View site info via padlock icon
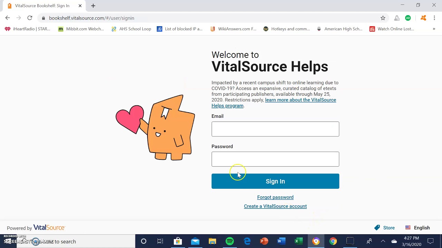Screen dimensions: 442x248 point(43,18)
